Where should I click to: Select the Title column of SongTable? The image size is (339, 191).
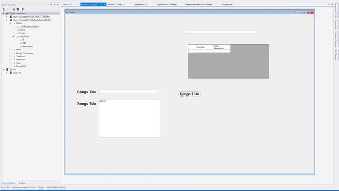point(24,43)
